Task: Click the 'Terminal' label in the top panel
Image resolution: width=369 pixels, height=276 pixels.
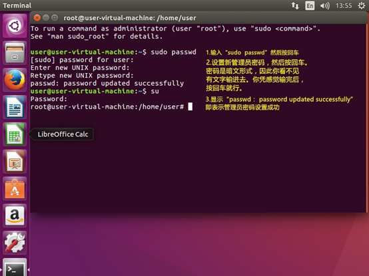Action: [17, 5]
